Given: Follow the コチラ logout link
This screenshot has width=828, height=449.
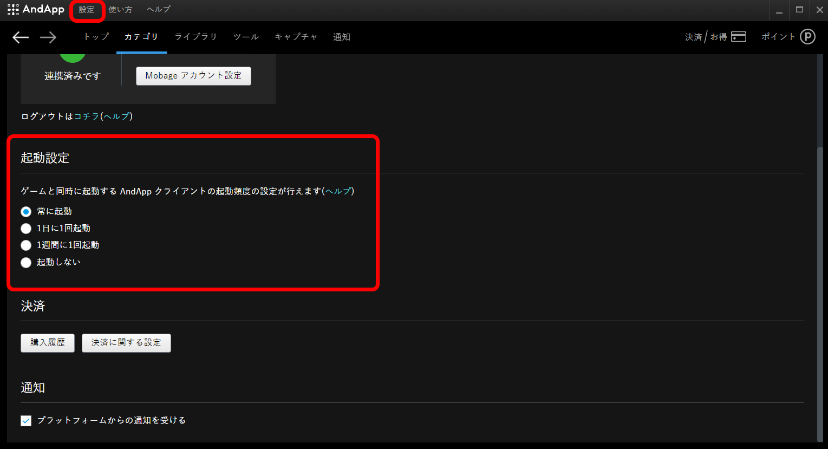Looking at the screenshot, I should (87, 116).
